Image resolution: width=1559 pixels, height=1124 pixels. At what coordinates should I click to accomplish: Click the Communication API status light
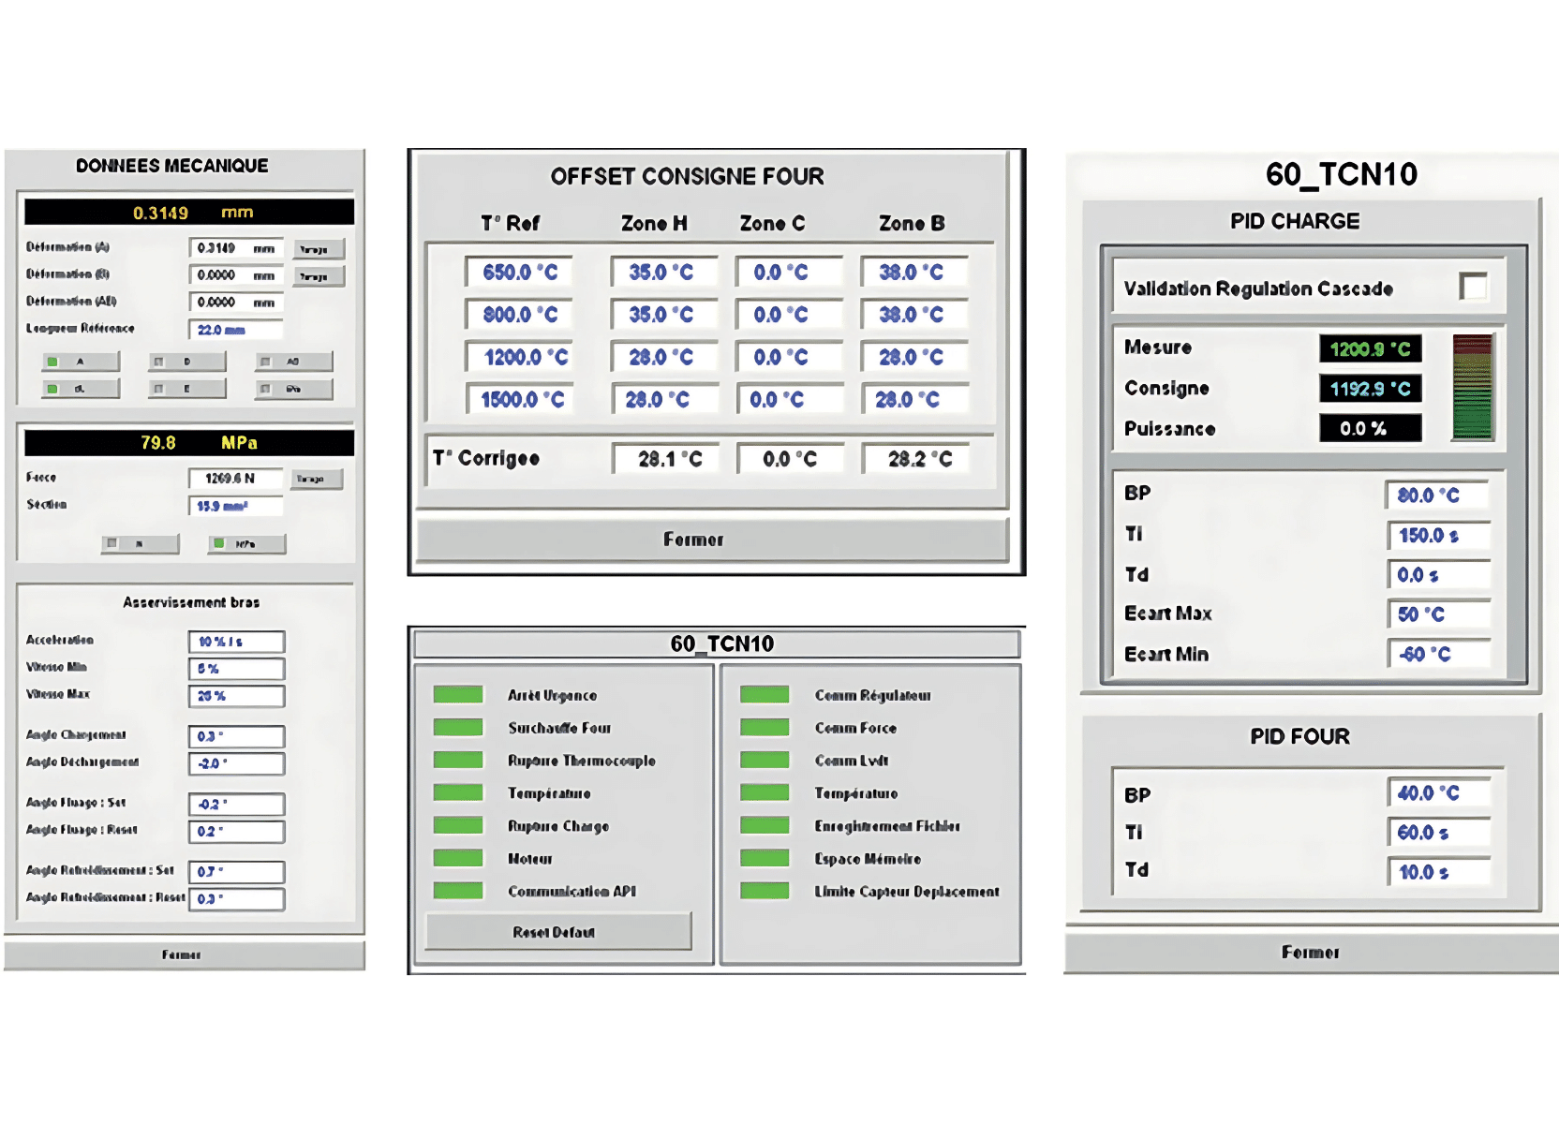[457, 891]
